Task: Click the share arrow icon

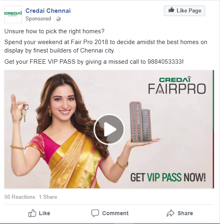Action: (170, 213)
